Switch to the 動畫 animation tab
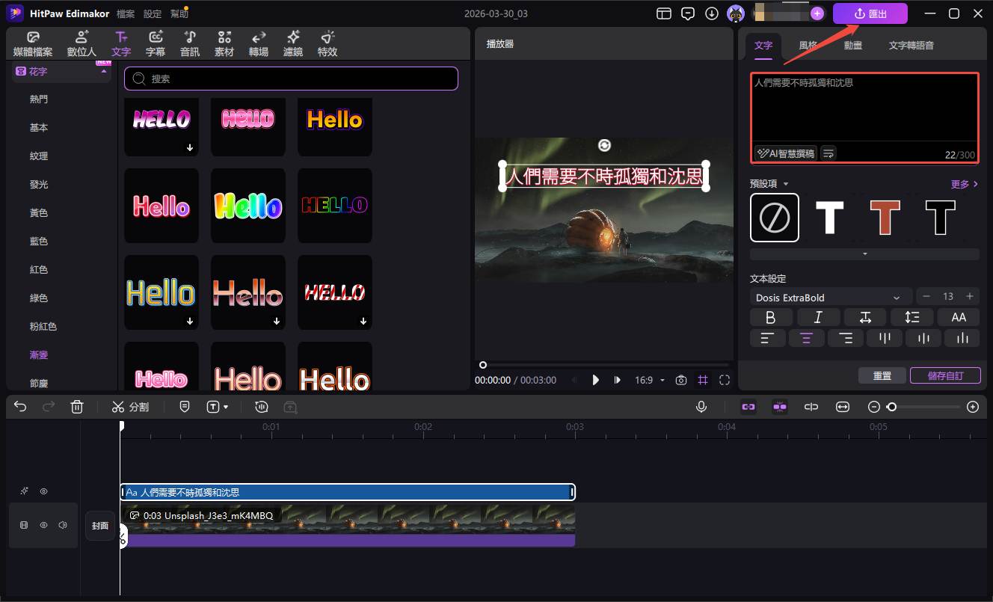 [852, 45]
